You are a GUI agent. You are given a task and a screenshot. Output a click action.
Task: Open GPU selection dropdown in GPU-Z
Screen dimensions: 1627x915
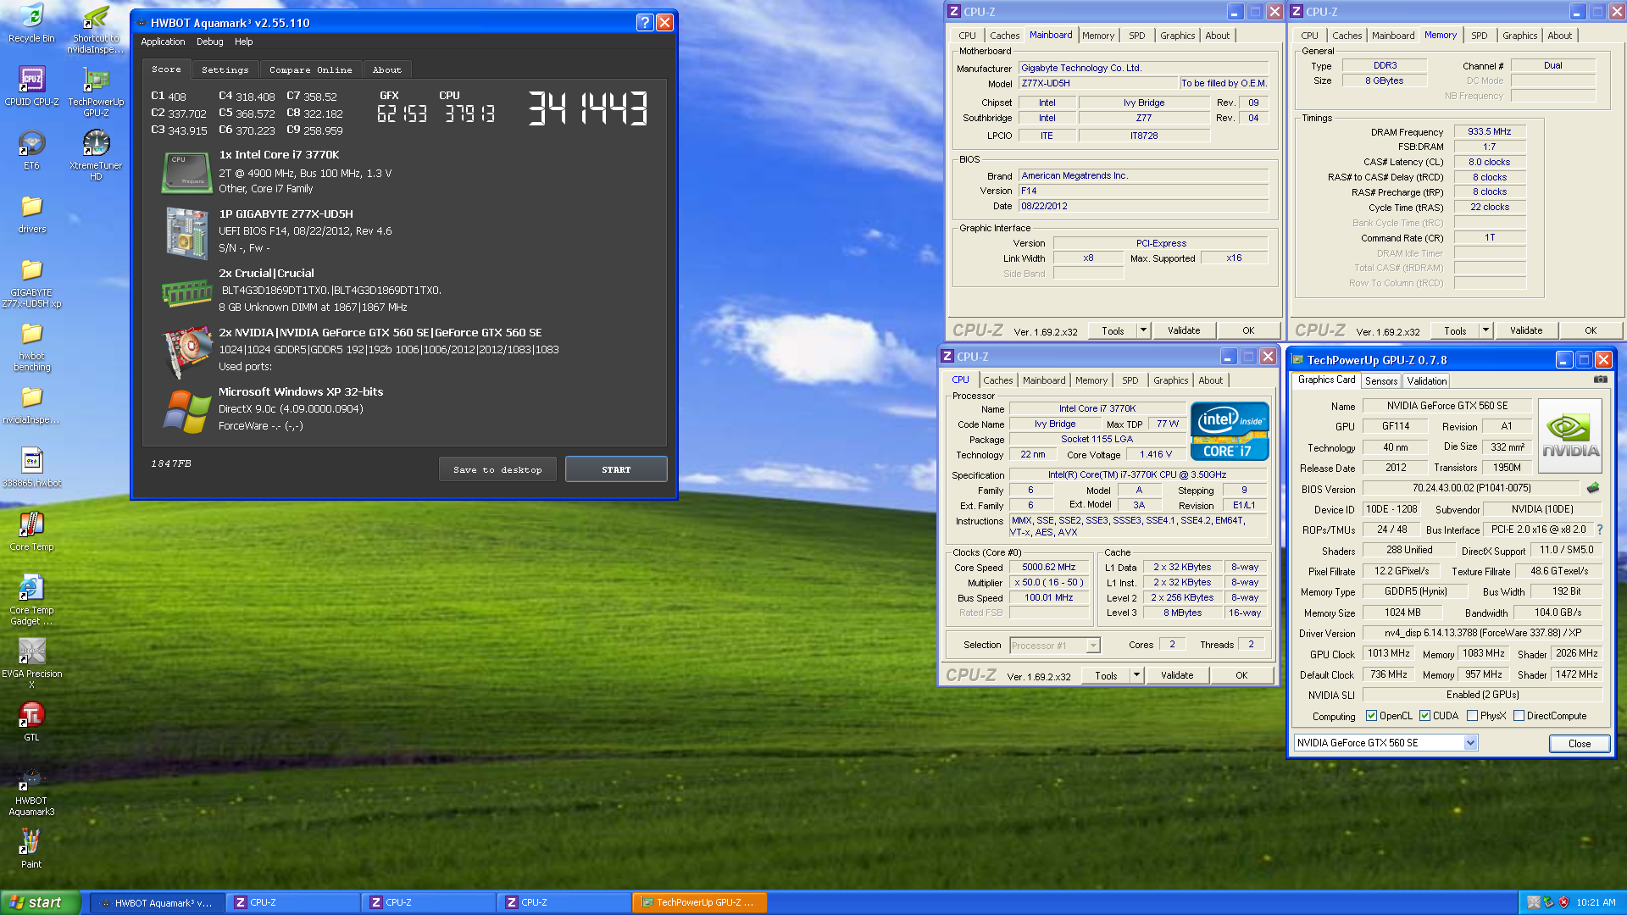pos(1470,743)
